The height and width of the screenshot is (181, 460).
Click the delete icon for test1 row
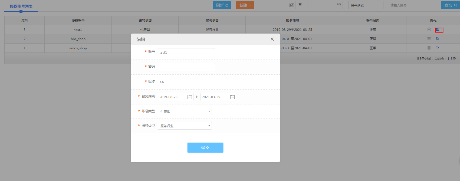coord(429,29)
